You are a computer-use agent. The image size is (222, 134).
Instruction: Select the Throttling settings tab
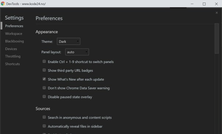click(x=13, y=56)
